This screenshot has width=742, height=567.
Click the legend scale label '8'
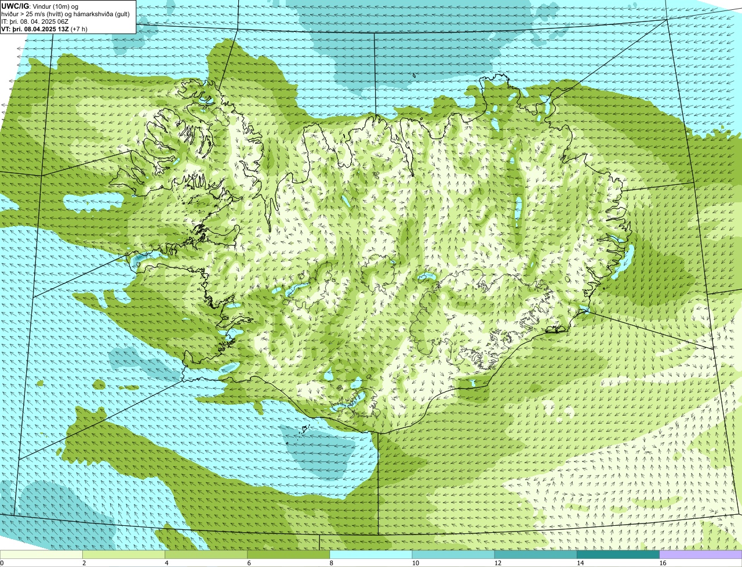(332, 563)
